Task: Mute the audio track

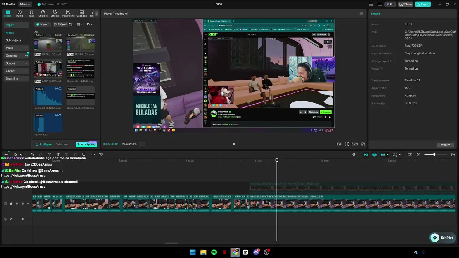Action: [x=23, y=219]
